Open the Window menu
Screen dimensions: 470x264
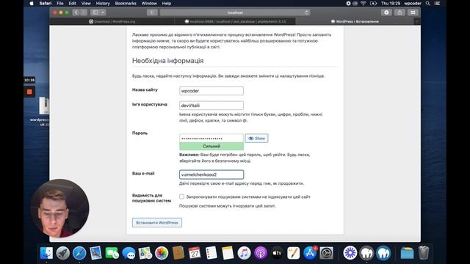pos(149,3)
